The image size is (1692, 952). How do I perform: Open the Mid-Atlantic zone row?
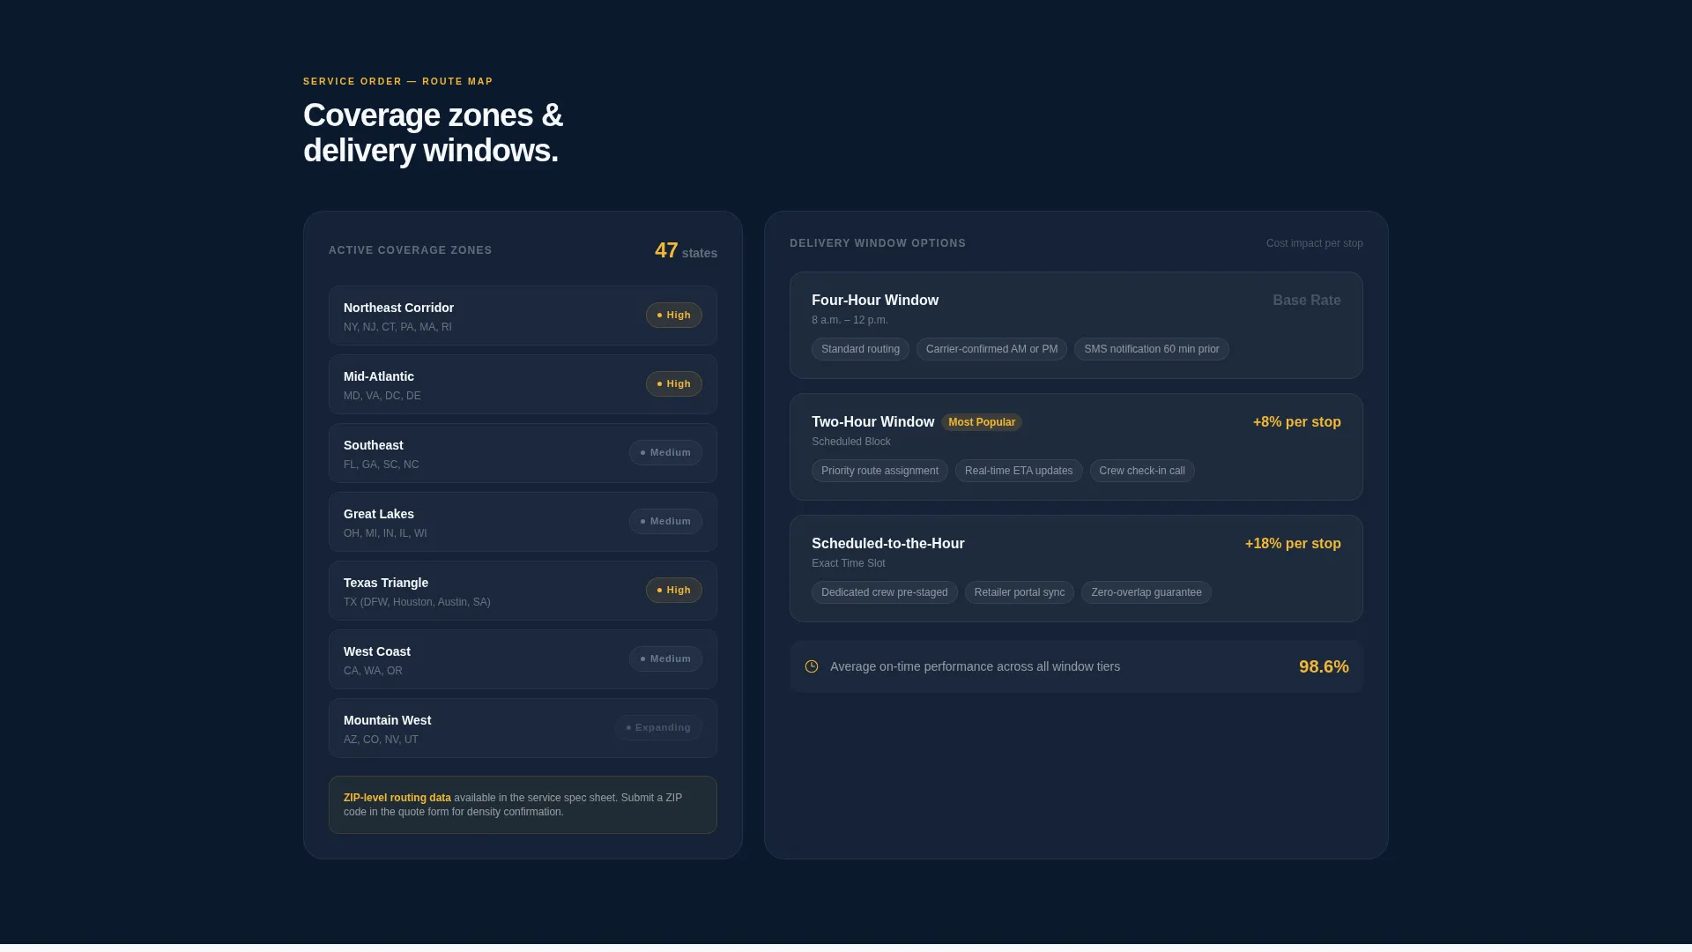(523, 384)
